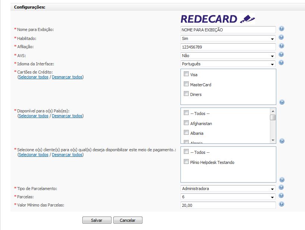The height and width of the screenshot is (230, 305).
Task: Show help for AVS setting
Action: click(281, 54)
